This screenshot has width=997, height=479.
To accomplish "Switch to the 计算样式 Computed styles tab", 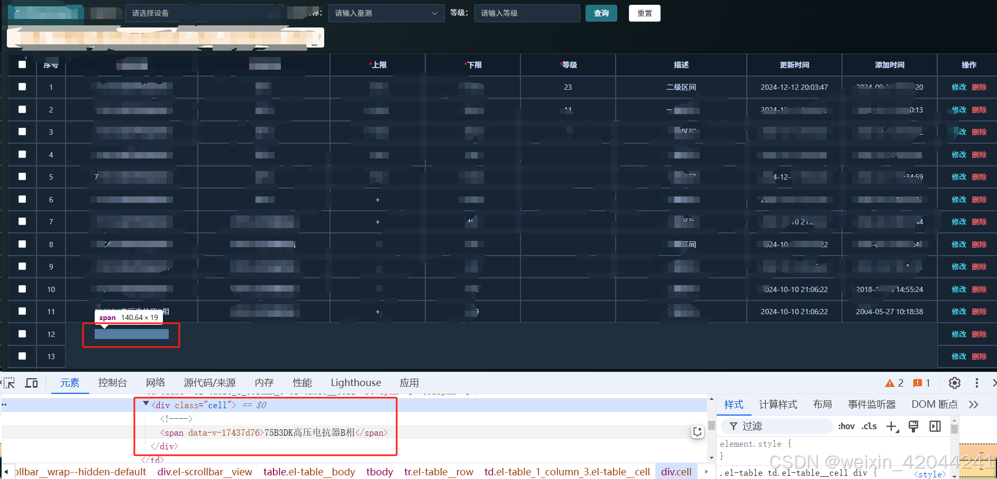I will (x=778, y=404).
